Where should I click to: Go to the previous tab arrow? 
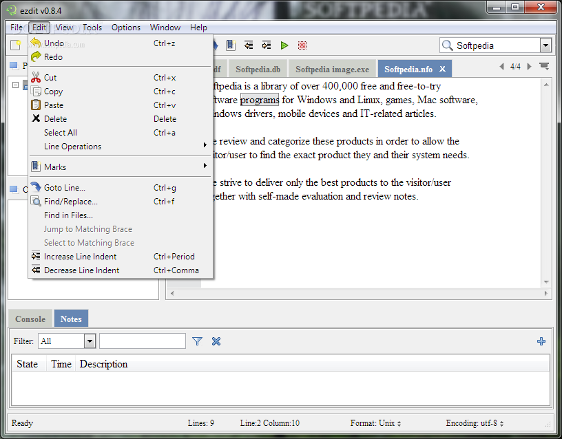(x=502, y=66)
